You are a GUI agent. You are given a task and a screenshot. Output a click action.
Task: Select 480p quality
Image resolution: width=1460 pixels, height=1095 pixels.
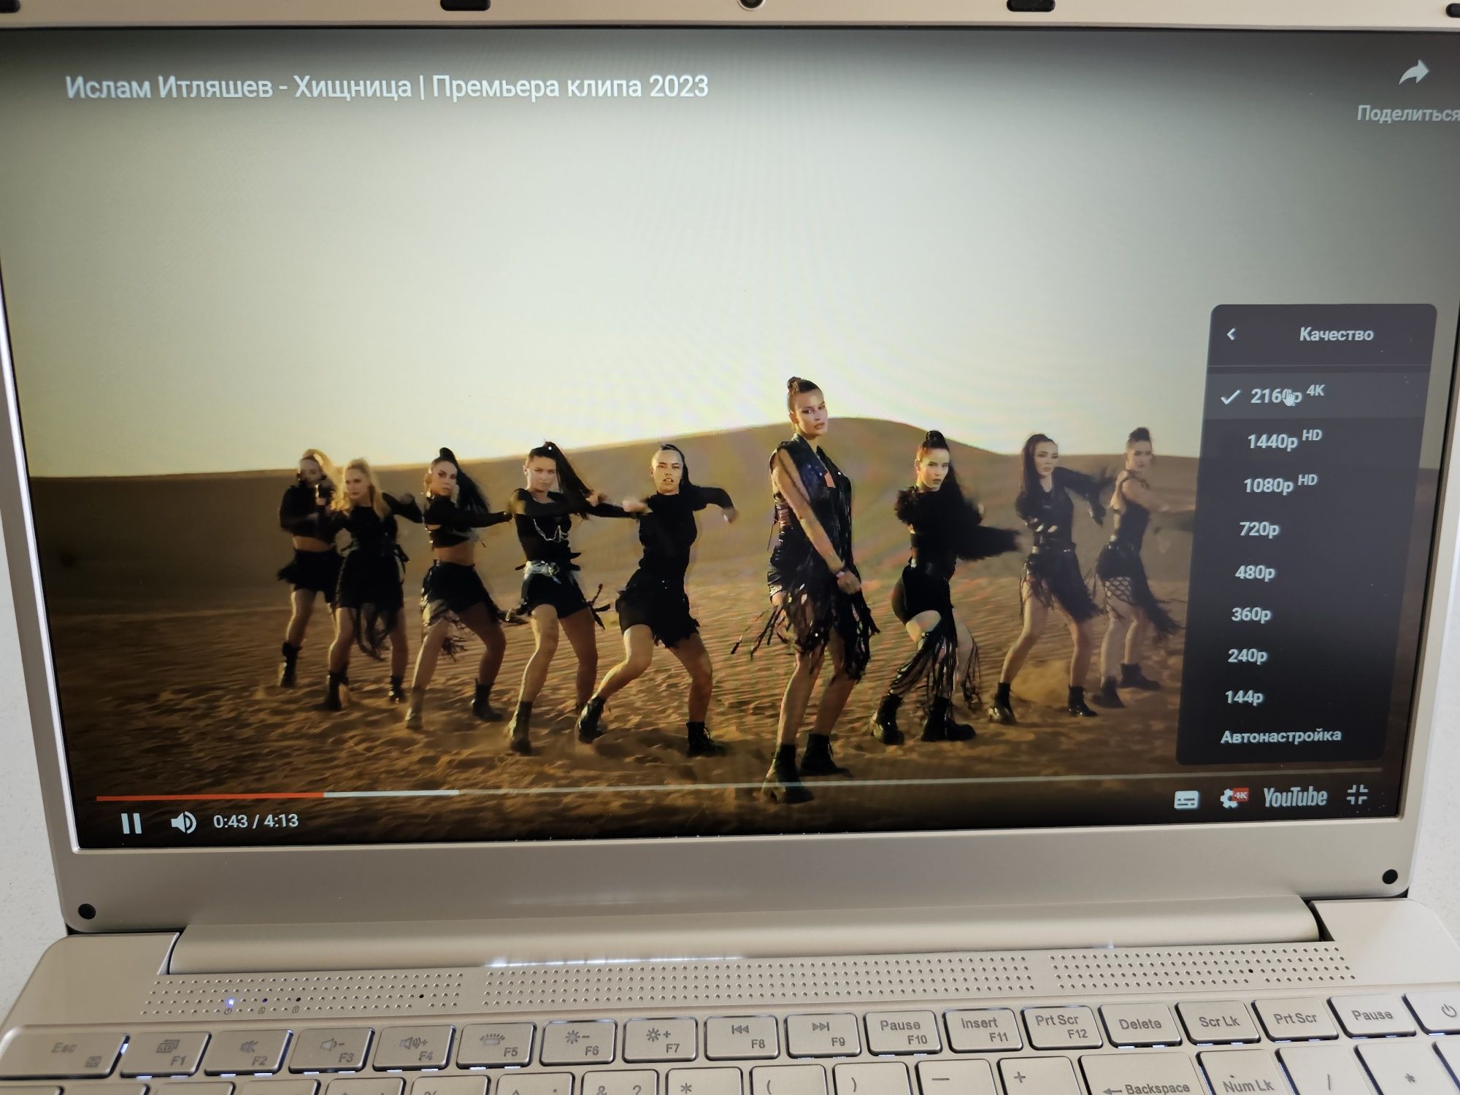click(x=1301, y=572)
